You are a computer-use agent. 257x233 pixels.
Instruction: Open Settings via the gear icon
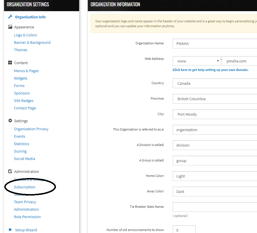pos(9,121)
